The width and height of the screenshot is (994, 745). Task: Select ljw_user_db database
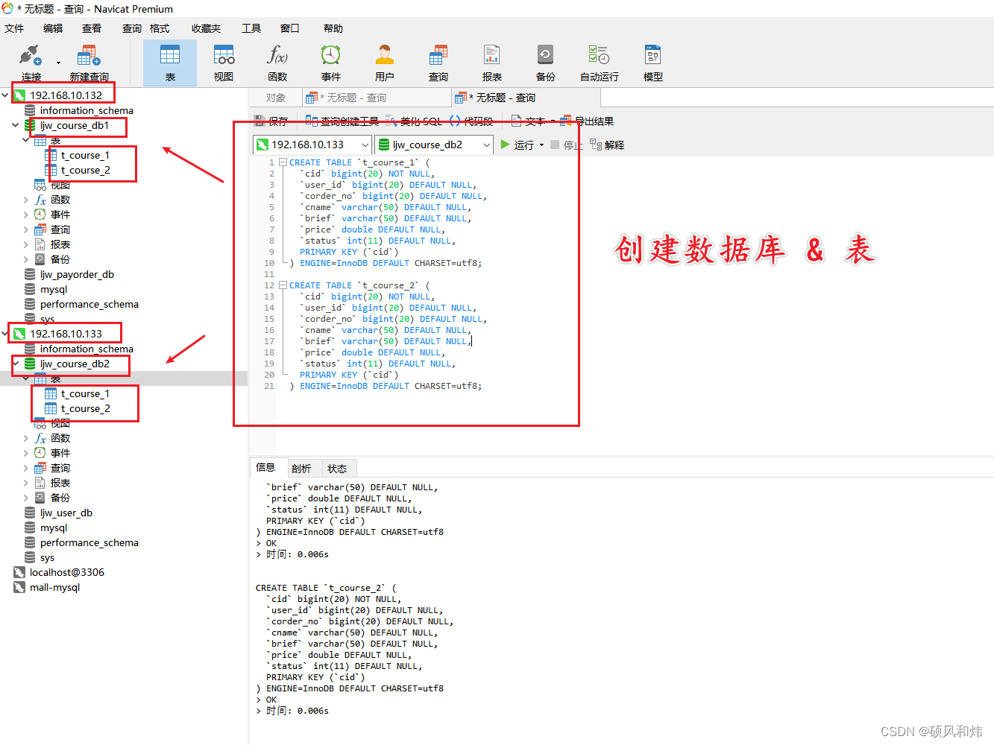(x=66, y=513)
